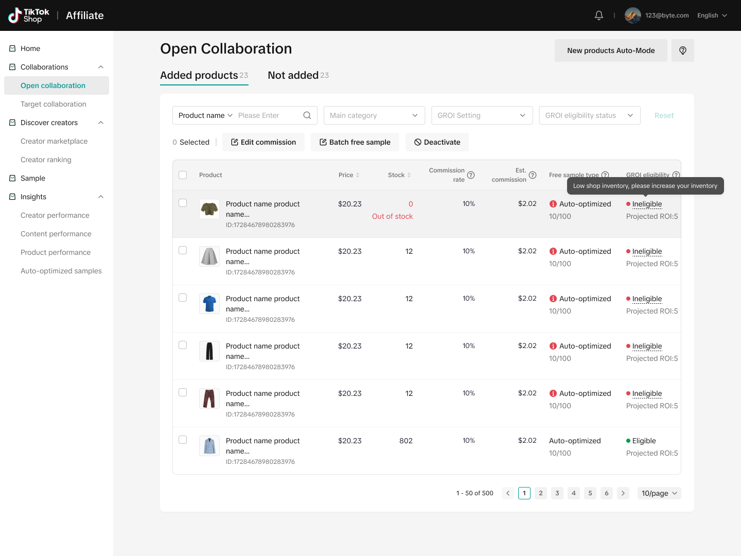Screen dimensions: 741x556
Task: Click the user profile avatar
Action: (x=632, y=15)
